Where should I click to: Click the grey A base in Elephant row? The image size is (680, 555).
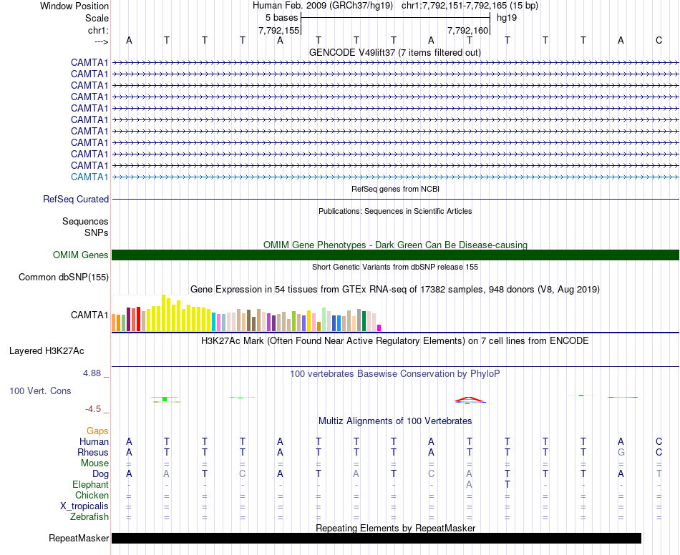(470, 484)
